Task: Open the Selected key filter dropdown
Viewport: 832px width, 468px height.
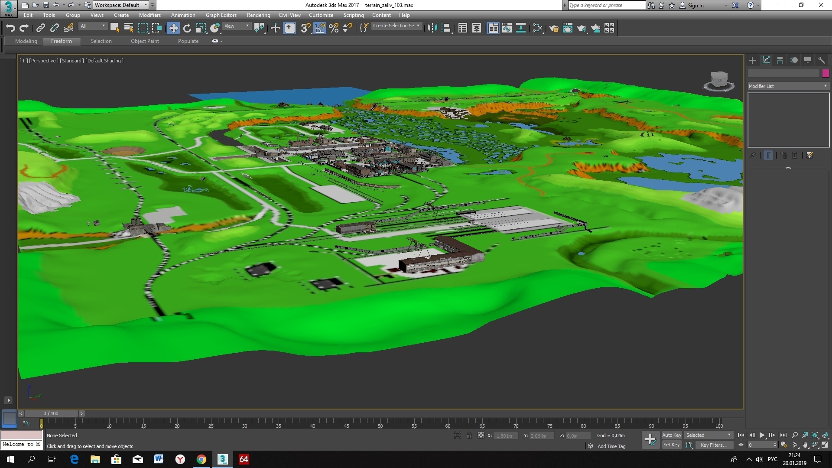Action: coord(708,435)
